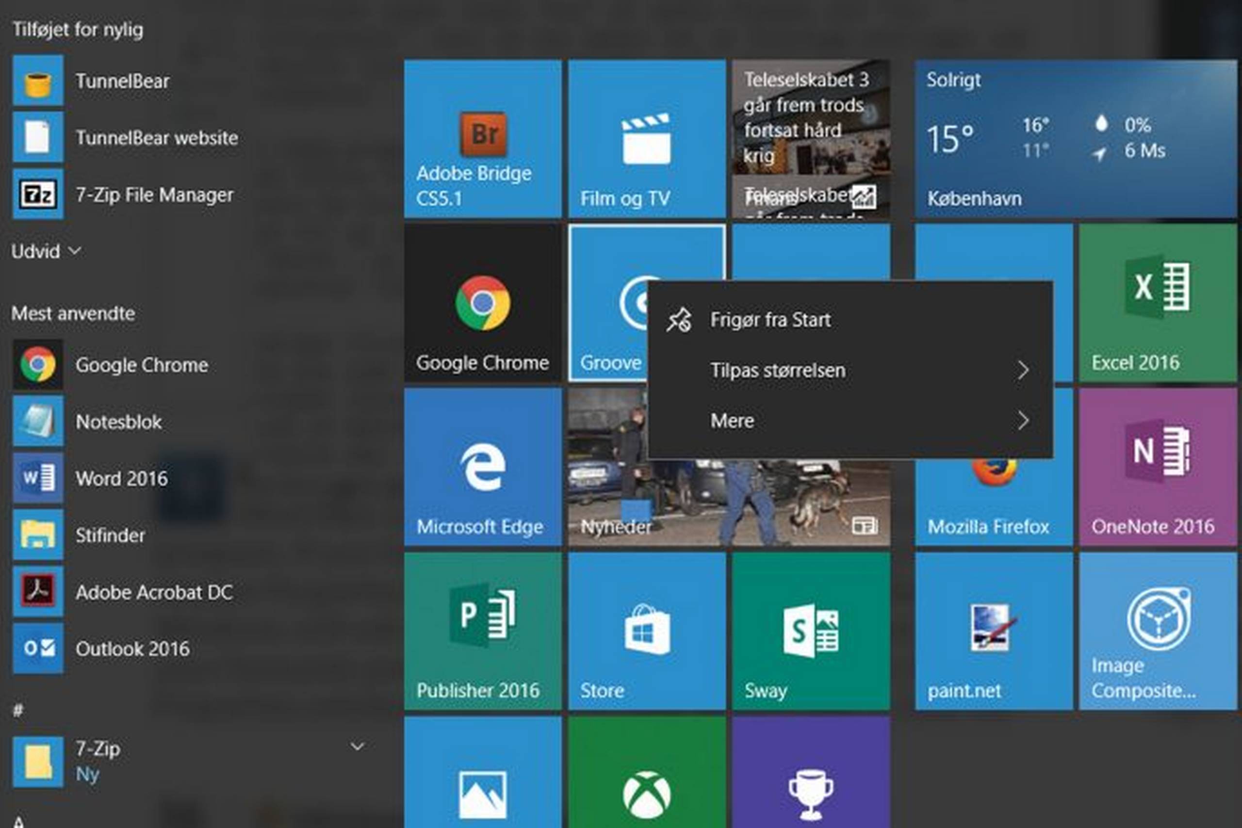1242x828 pixels.
Task: Launch Microsoft Edge tile
Action: pyautogui.click(x=483, y=467)
